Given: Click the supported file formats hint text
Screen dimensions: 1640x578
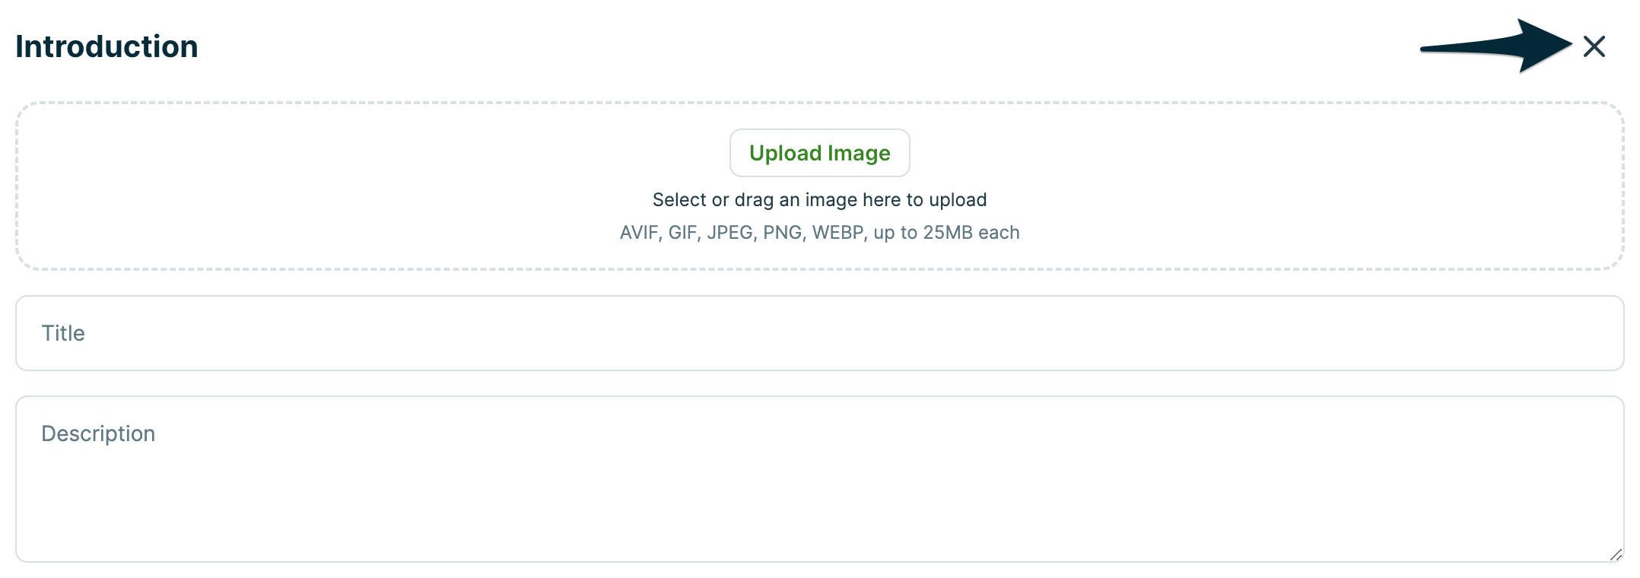Looking at the screenshot, I should click(743, 233).
